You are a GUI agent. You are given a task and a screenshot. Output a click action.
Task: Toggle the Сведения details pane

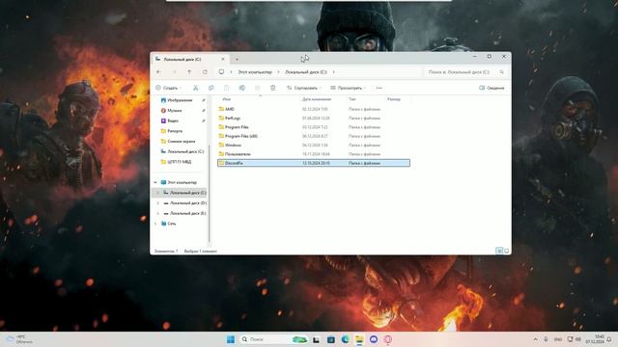tap(492, 88)
